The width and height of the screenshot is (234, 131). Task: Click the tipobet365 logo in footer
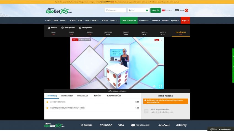point(54,125)
